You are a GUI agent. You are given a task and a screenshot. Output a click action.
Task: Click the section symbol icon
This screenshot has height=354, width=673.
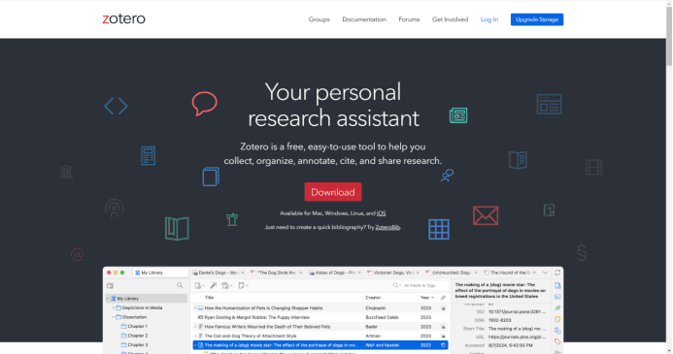click(582, 253)
